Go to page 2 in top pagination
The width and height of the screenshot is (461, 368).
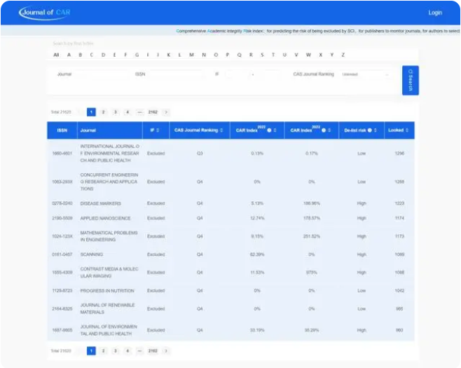pos(103,112)
